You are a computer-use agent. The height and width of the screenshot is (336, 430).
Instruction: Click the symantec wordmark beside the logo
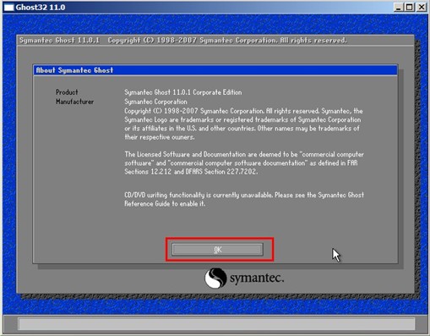point(257,278)
